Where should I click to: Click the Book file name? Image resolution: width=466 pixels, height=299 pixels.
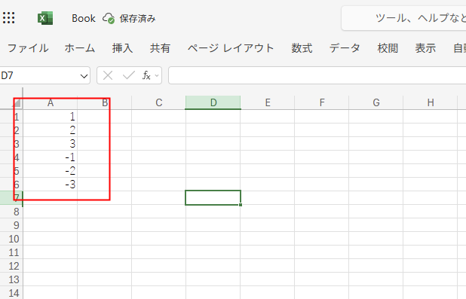tap(84, 18)
